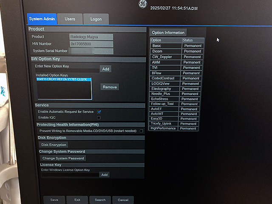Click the Change System Password button
272x204 pixels.
tap(63, 158)
